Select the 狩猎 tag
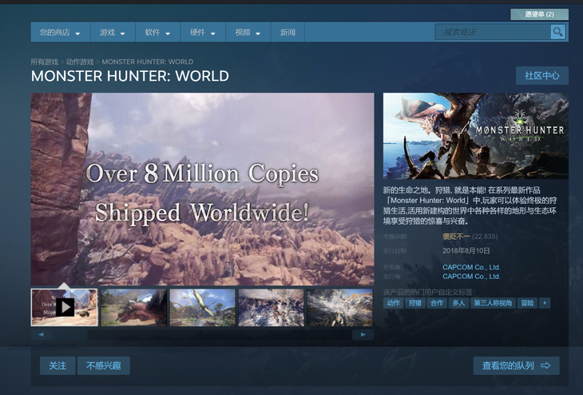 coord(415,303)
